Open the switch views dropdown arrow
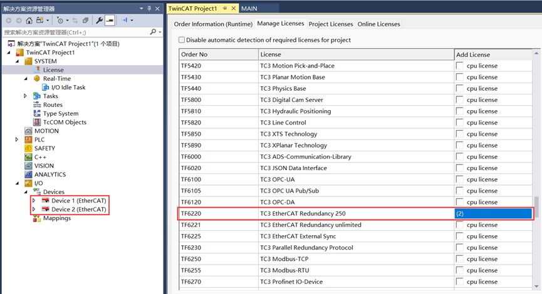The height and width of the screenshot is (294, 542). [x=48, y=21]
